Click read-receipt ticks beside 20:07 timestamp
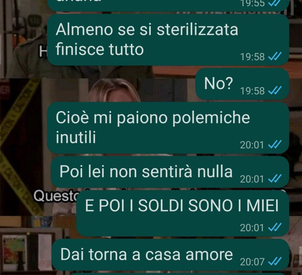Screen dimensions: 302x275 (x=275, y=261)
